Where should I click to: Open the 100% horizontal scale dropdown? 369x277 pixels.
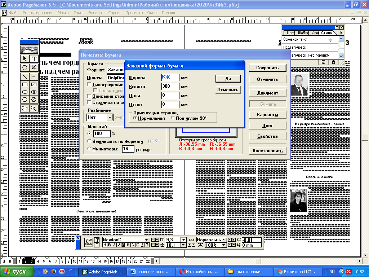tap(224, 245)
